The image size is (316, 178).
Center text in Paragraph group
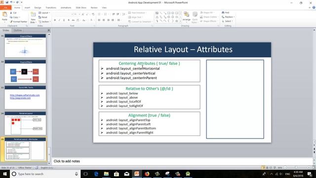pyautogui.click(x=104, y=20)
